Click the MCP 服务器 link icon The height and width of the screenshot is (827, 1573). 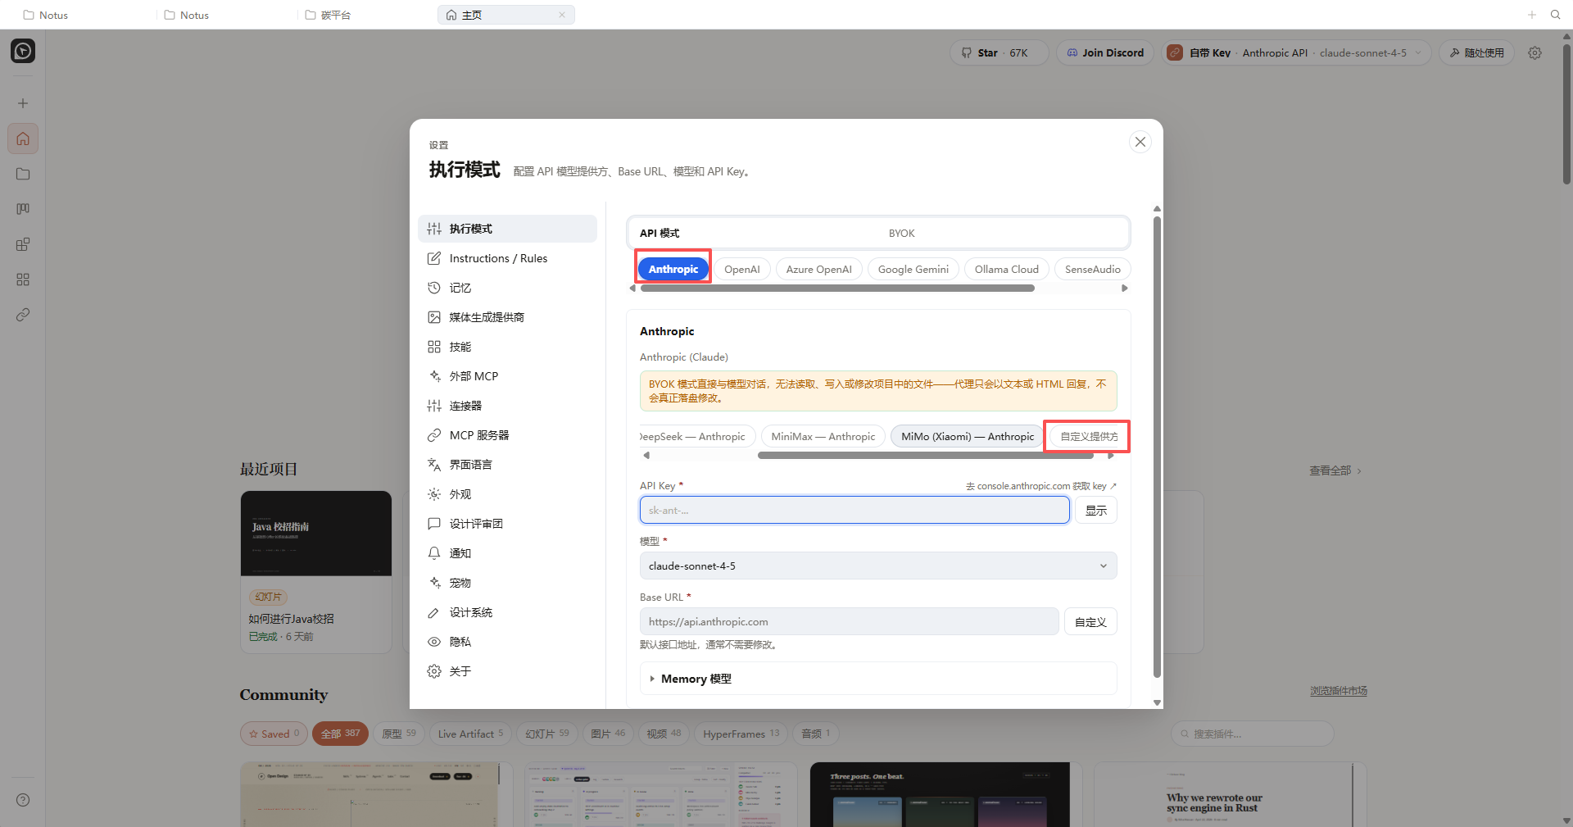(434, 435)
